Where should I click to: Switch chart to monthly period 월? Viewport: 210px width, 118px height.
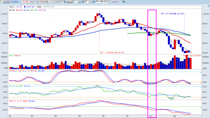tap(42, 2)
